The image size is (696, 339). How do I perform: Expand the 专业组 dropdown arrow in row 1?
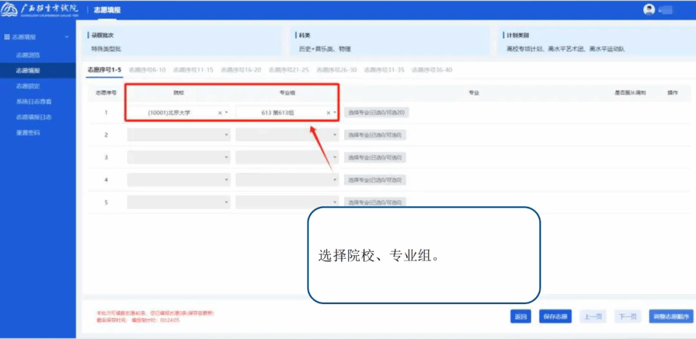point(334,113)
